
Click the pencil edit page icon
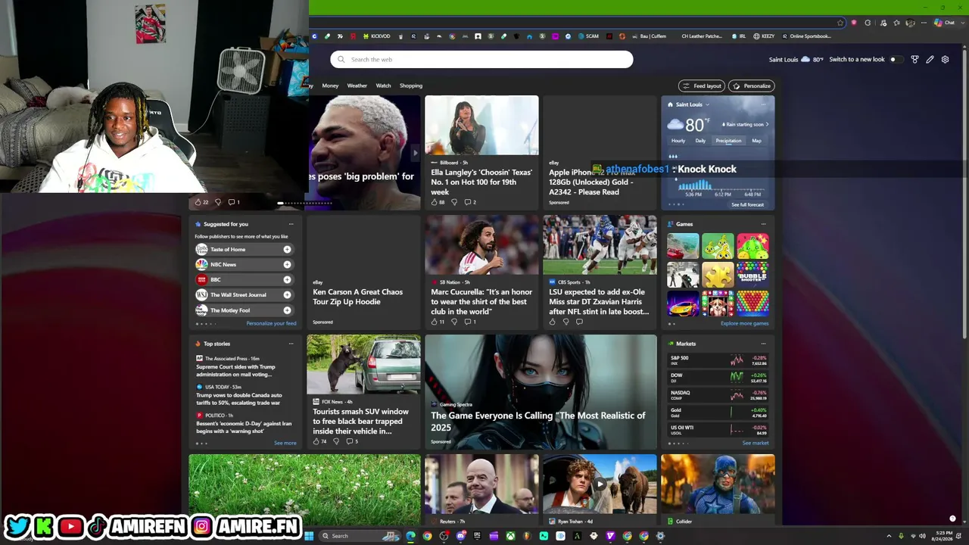click(930, 60)
